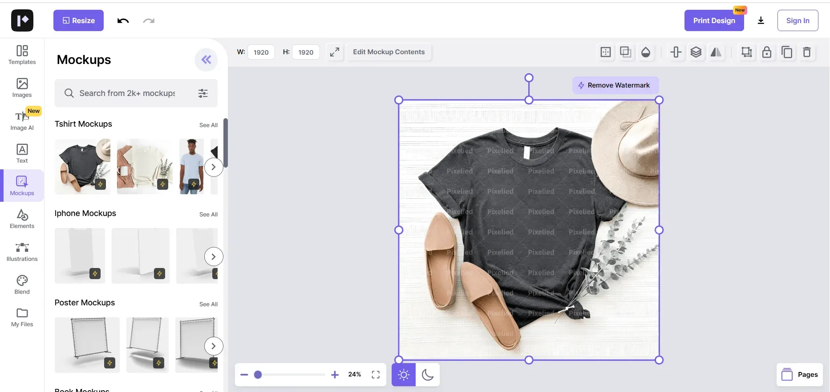This screenshot has width=830, height=392.
Task: Switch to the Templates sidebar tab
Action: coord(22,55)
